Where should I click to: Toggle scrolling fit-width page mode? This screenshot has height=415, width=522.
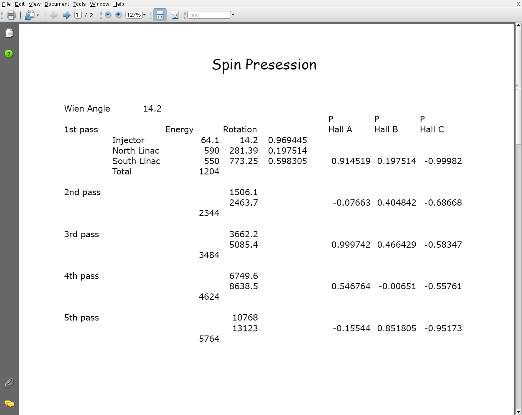[x=160, y=15]
